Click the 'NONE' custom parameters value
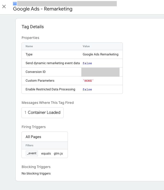 (x=88, y=81)
